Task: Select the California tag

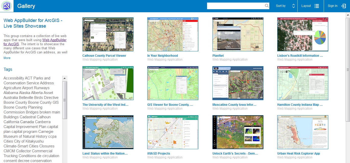Action: click(x=11, y=122)
